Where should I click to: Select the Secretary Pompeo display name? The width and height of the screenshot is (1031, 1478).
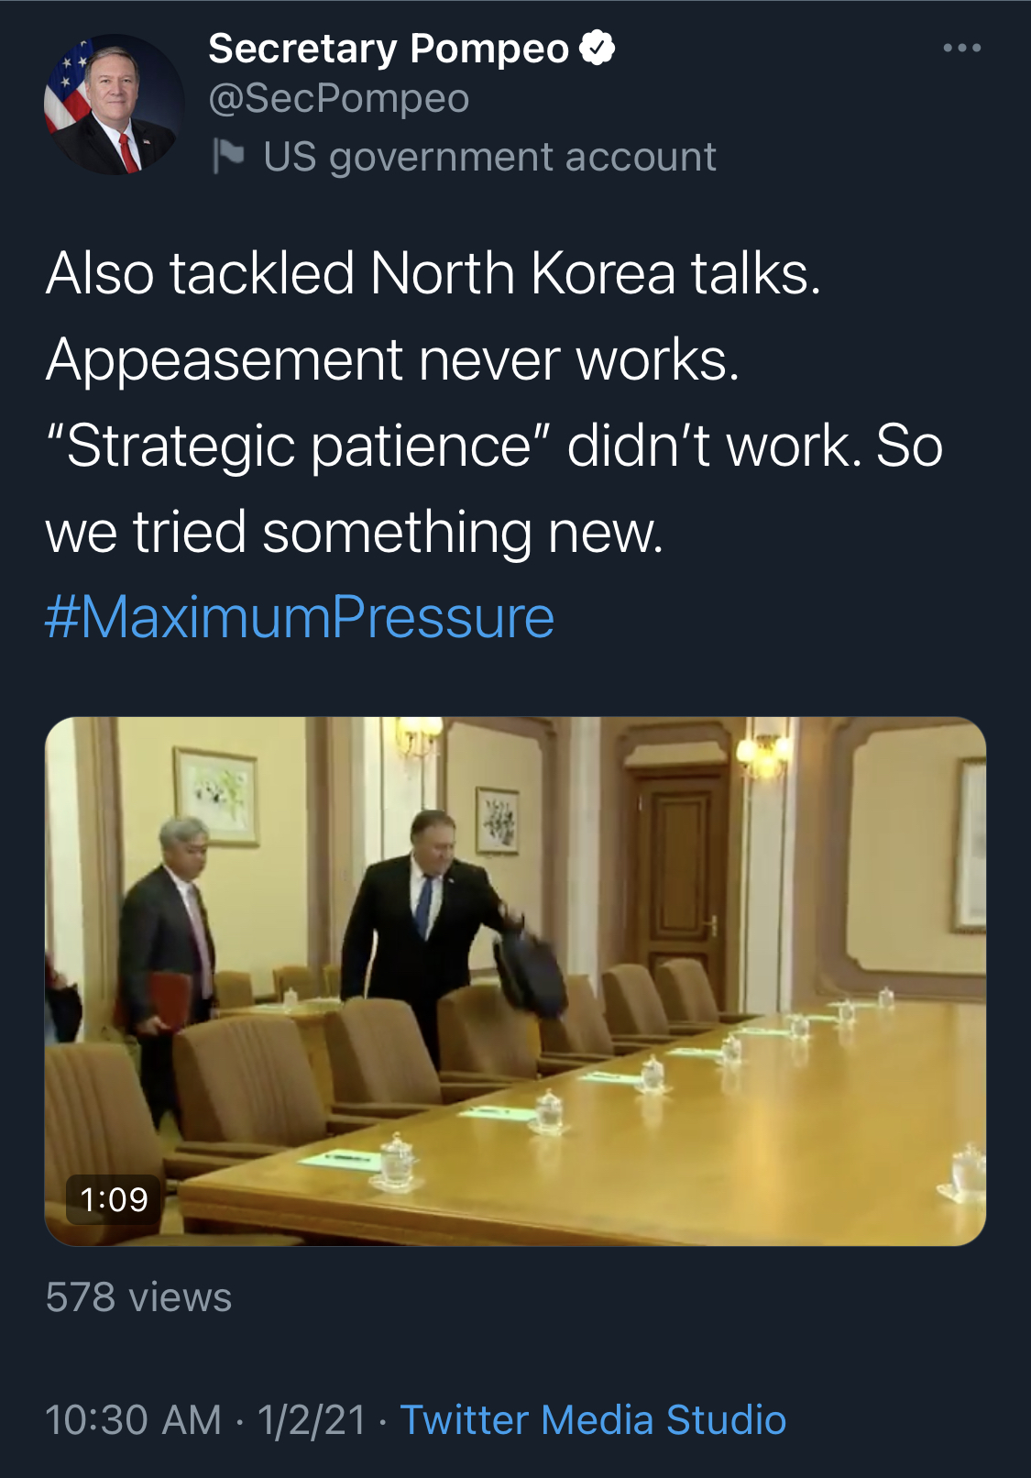point(389,49)
